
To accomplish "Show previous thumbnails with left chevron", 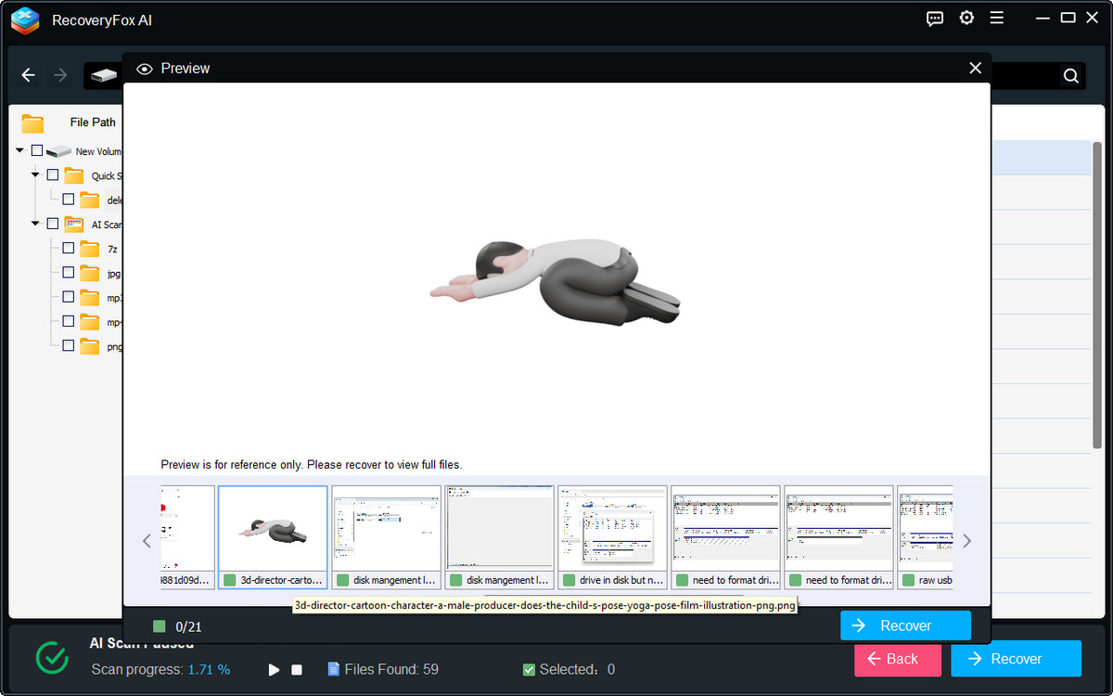I will coord(147,541).
